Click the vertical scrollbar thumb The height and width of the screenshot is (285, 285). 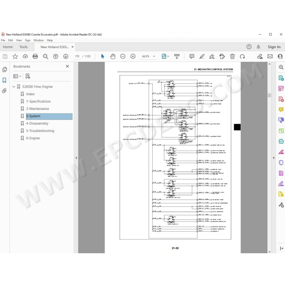coord(270,95)
